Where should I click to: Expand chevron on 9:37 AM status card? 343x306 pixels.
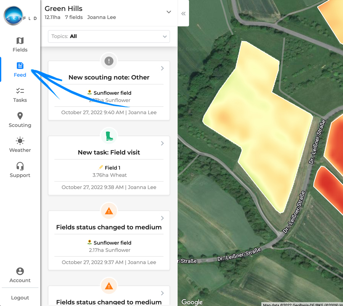click(162, 218)
